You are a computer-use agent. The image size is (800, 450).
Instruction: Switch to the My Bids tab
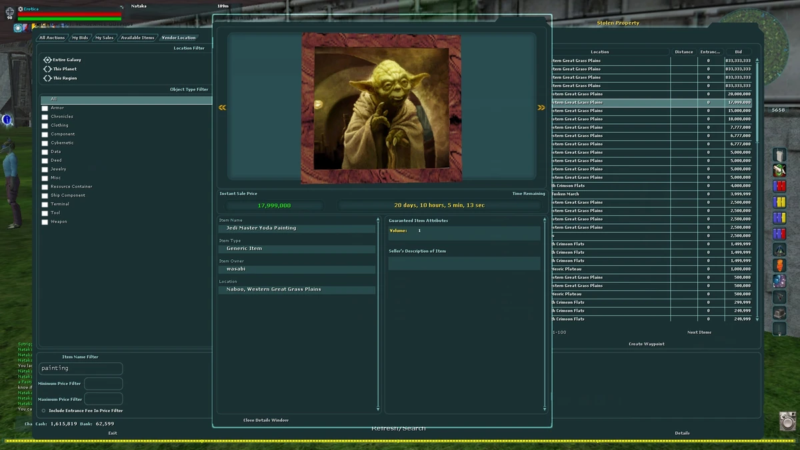click(x=80, y=37)
